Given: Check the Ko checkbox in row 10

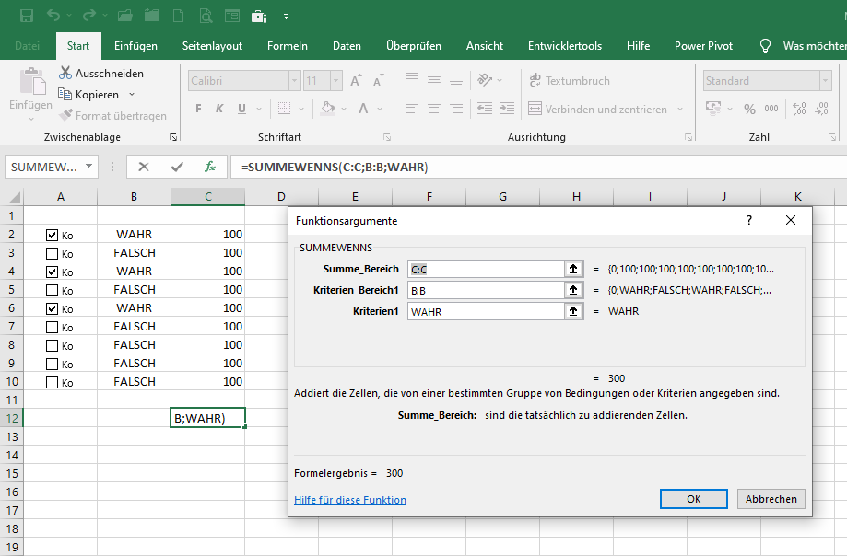Looking at the screenshot, I should coord(52,381).
